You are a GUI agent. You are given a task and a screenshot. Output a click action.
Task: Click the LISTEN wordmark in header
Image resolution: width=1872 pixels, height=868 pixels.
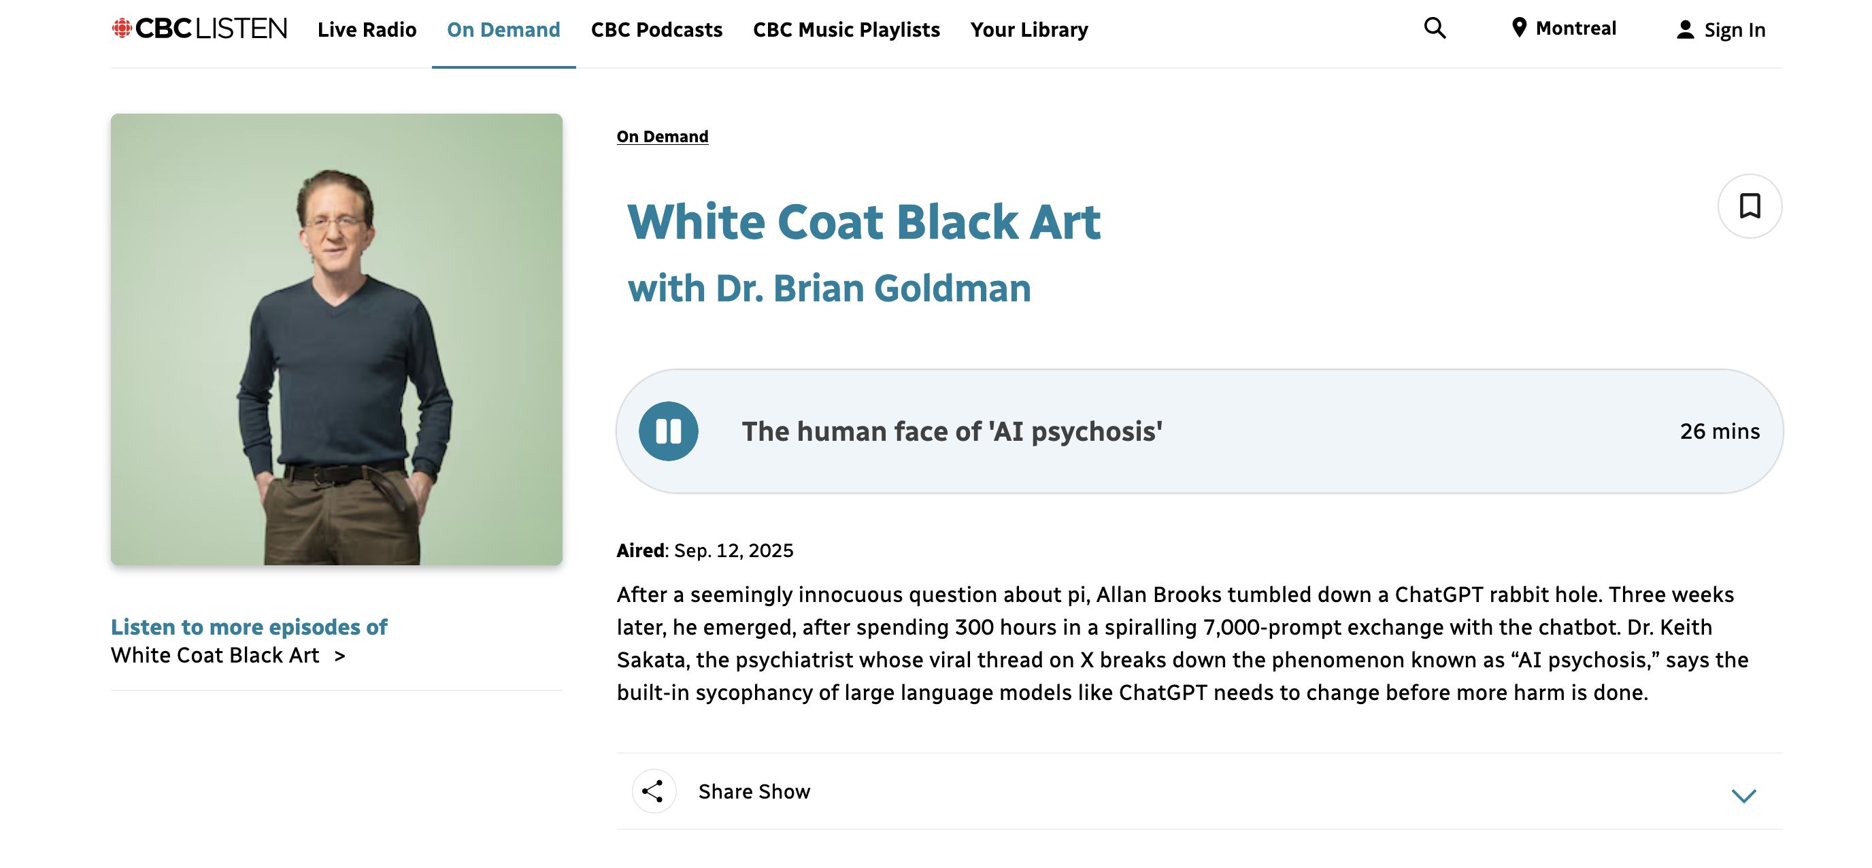tap(242, 29)
